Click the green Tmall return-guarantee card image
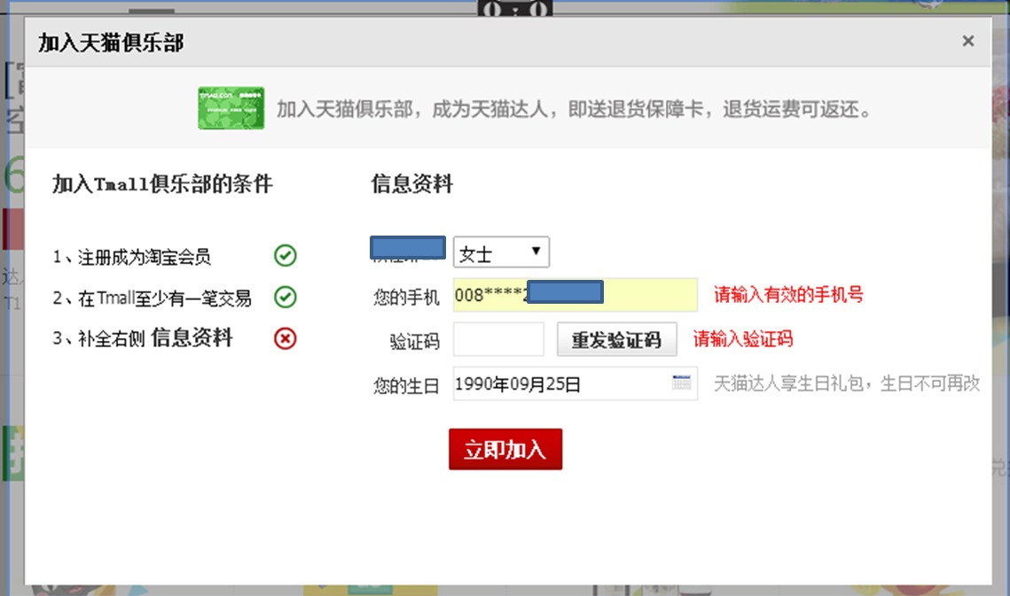 click(x=231, y=108)
